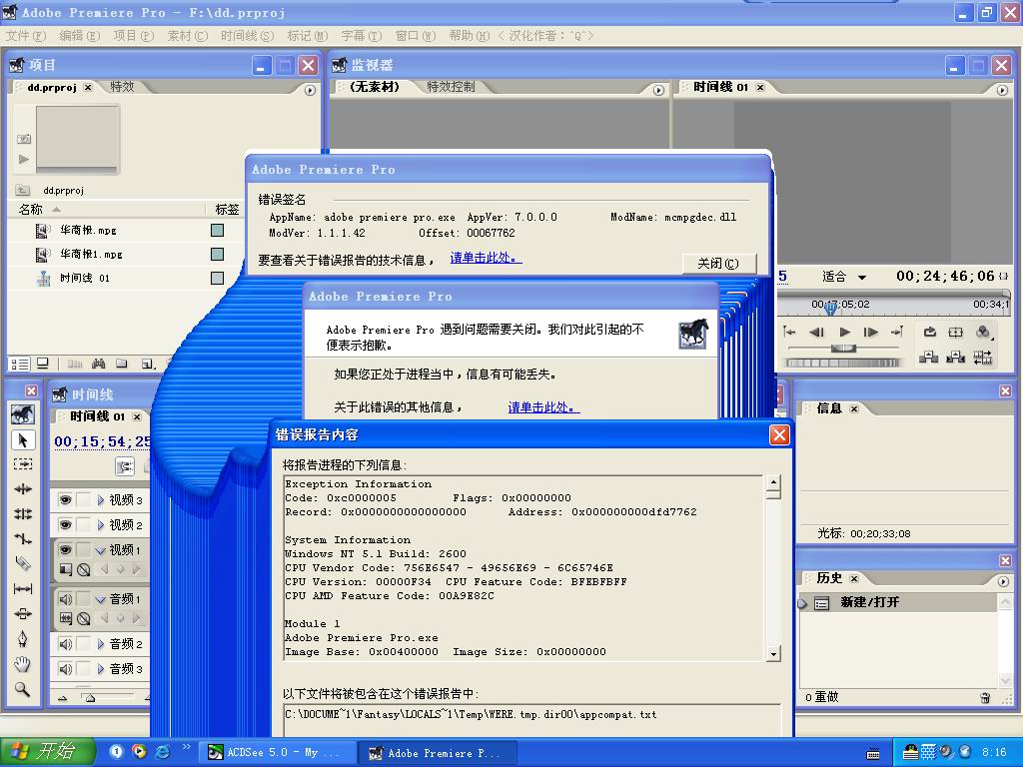
Task: Open the monitor Output three-circles icon
Action: 983,332
